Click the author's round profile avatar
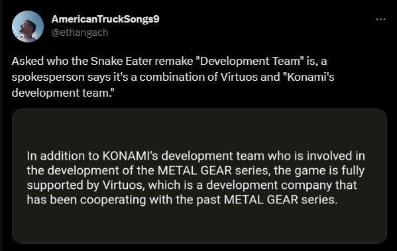The image size is (397, 251). coord(28,26)
